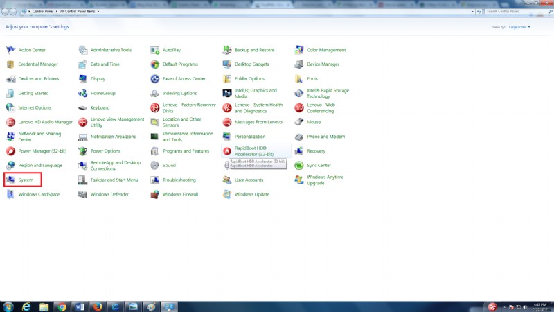Open Windows Anytime Upgrade link
Viewport: 554px width, 312px height.
(325, 180)
